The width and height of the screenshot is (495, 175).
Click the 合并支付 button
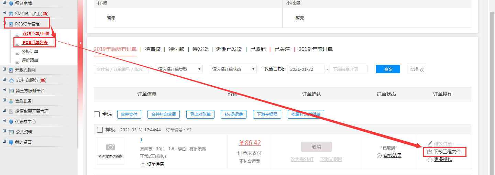pos(129,114)
